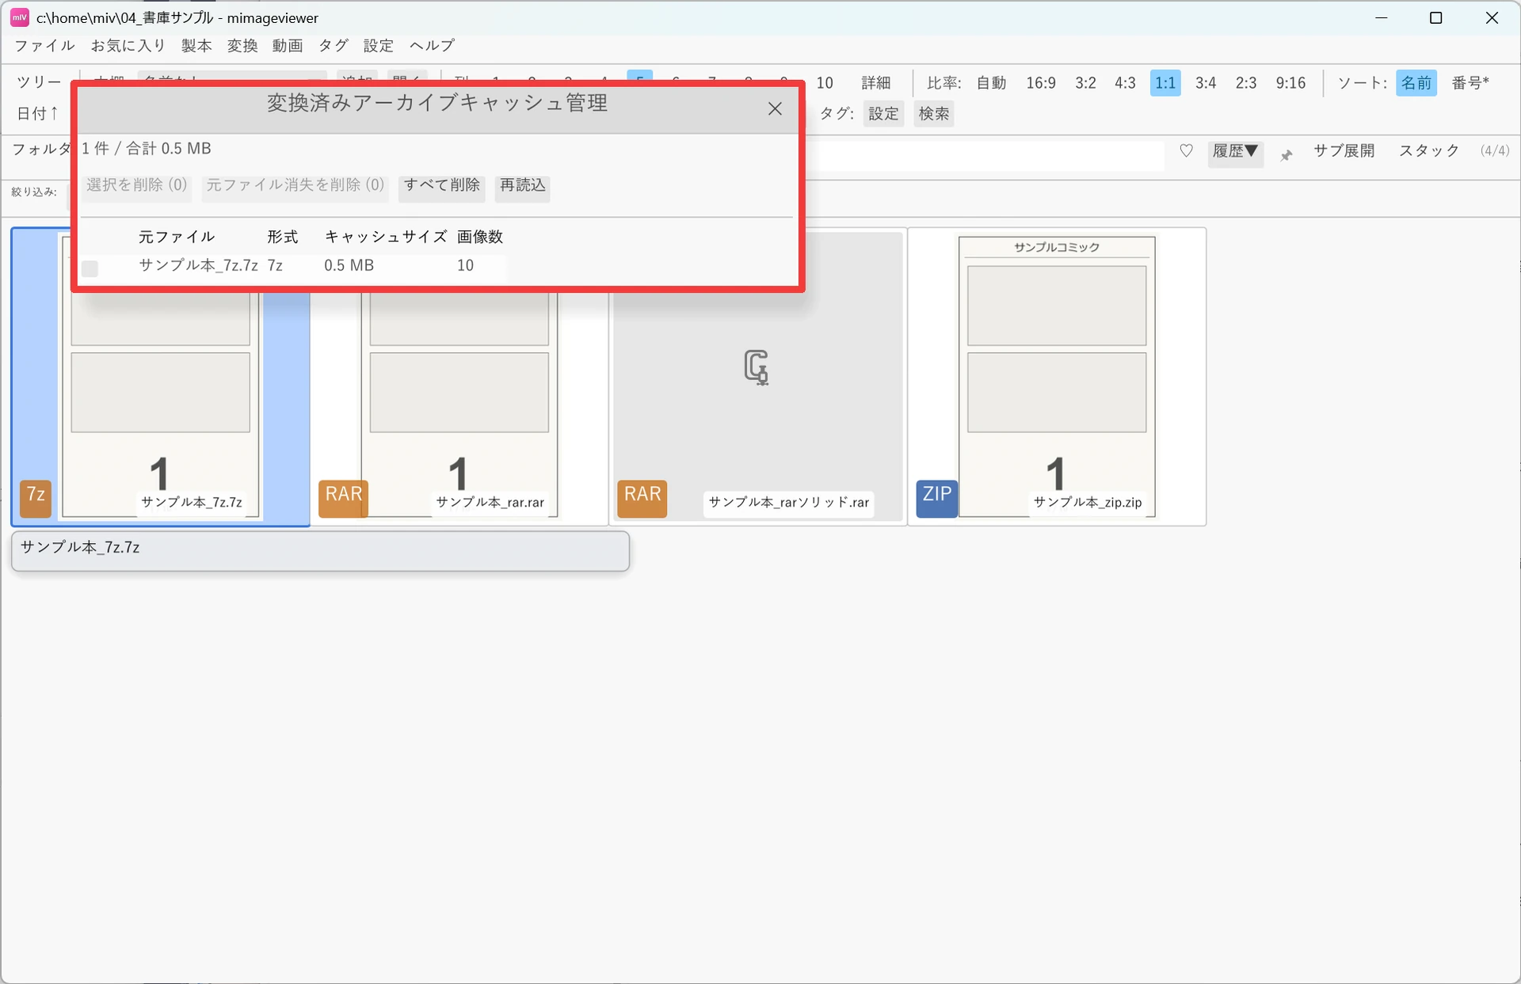Expand subfolders with サブ展開

coord(1344,150)
